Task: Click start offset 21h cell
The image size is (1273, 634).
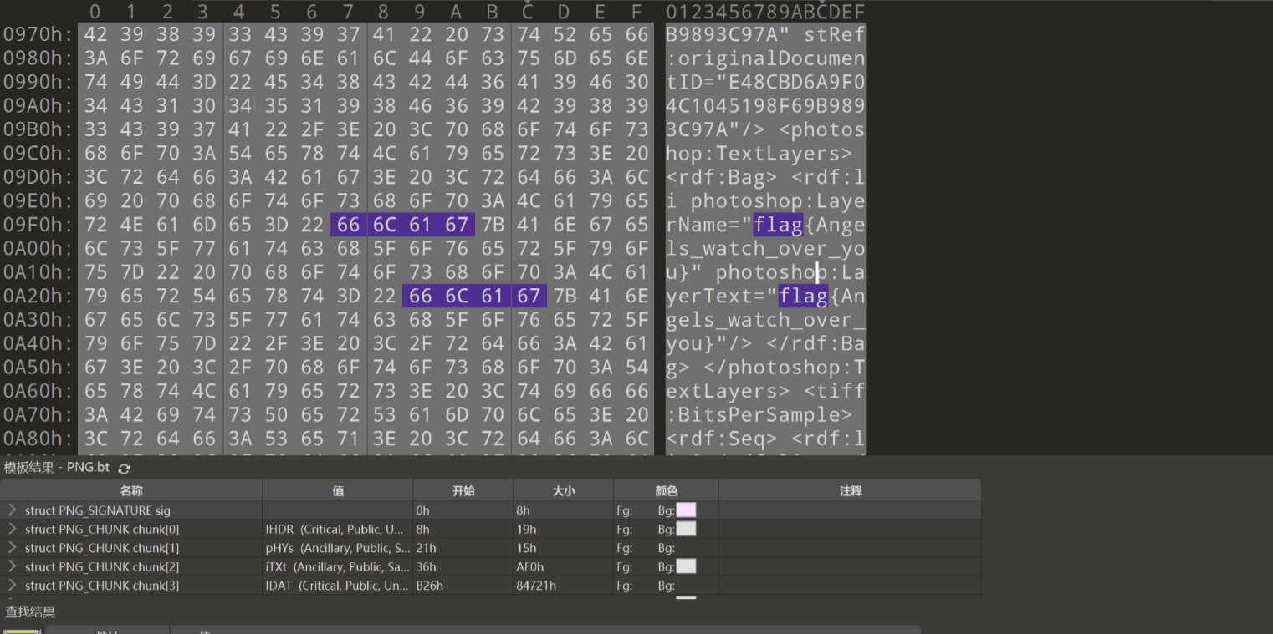Action: [463, 548]
